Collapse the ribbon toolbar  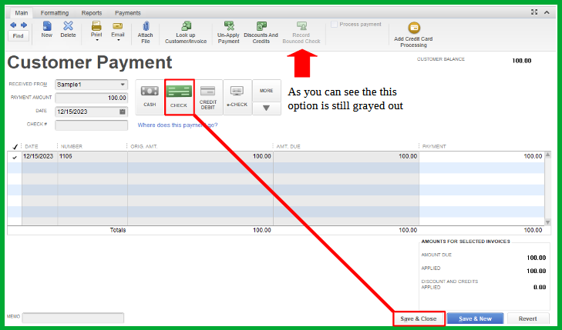point(547,12)
